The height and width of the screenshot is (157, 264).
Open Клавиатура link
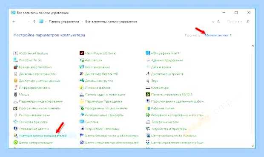[x=160, y=88]
